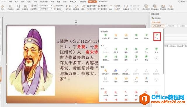Choose 擦除 entrance effect under 进入
The width and height of the screenshot is (187, 107).
coord(126,50)
